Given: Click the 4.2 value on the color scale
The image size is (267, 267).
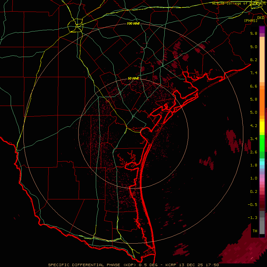Looking at the screenshot, I should [x=254, y=126].
